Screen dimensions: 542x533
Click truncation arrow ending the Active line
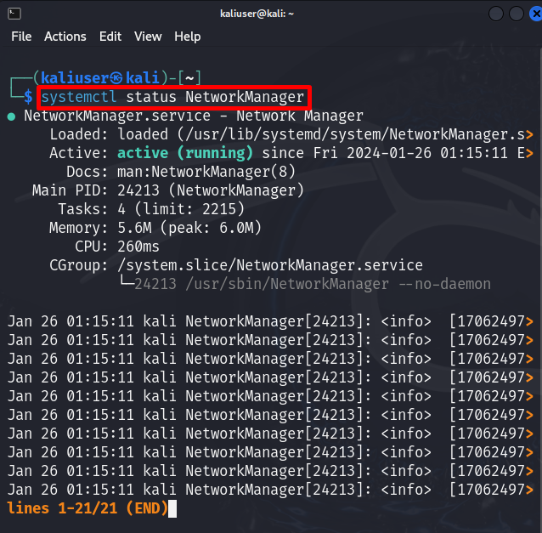529,154
